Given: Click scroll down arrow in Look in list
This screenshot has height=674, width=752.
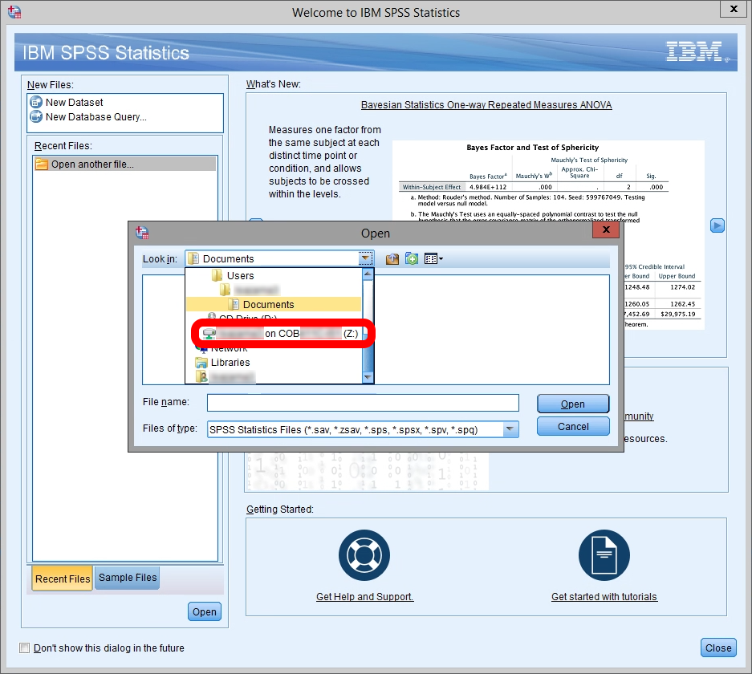Looking at the screenshot, I should (368, 377).
